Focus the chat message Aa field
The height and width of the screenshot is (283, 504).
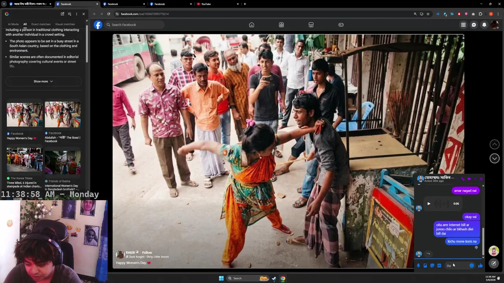click(x=457, y=266)
